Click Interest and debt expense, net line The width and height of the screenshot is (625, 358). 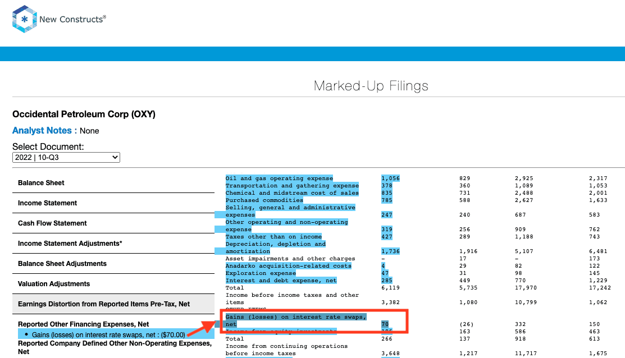click(x=281, y=281)
